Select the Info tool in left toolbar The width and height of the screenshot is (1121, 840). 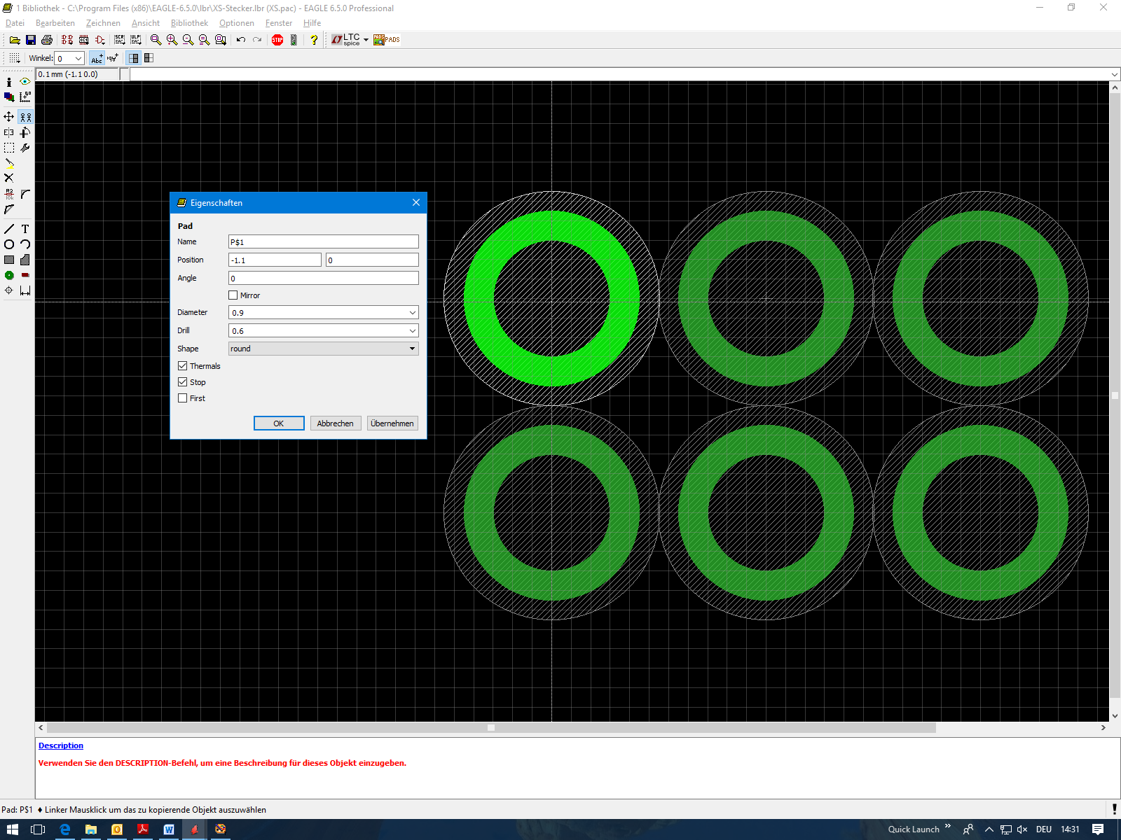(9, 82)
